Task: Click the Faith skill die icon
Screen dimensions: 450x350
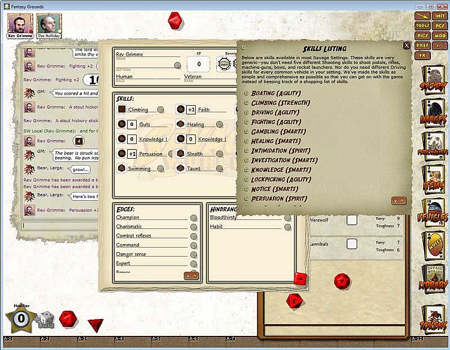Action: click(181, 109)
